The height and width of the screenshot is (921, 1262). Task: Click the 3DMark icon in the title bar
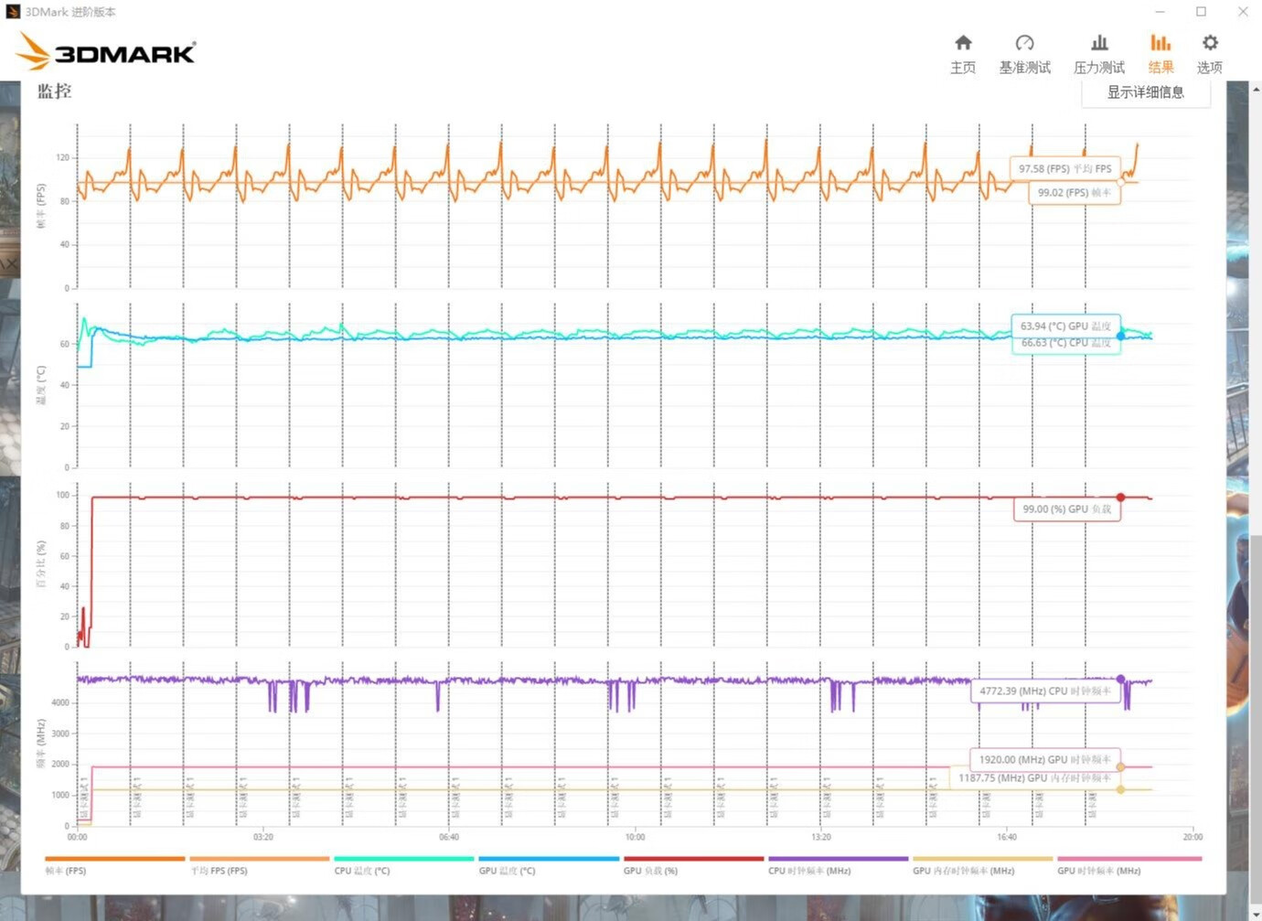point(13,12)
